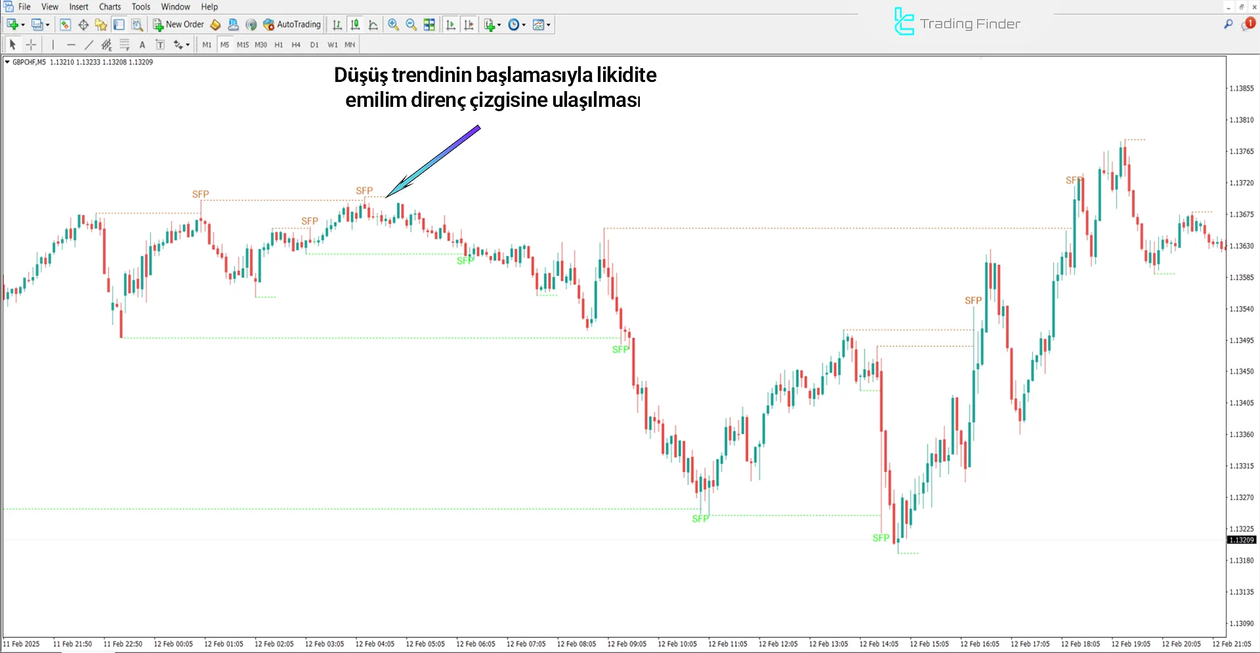Viewport: 1260px width, 653px height.
Task: Toggle chart auto scroll
Action: (x=451, y=24)
